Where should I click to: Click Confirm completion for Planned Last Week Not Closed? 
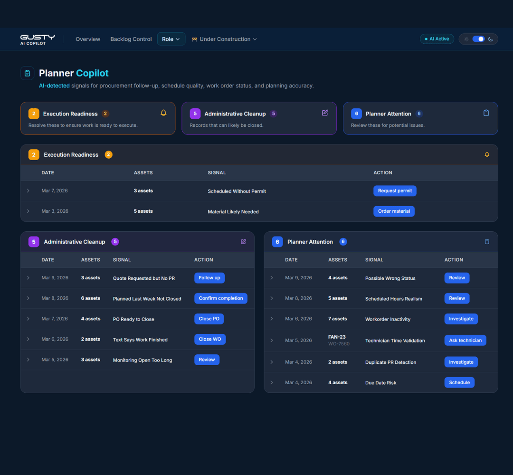click(x=220, y=298)
